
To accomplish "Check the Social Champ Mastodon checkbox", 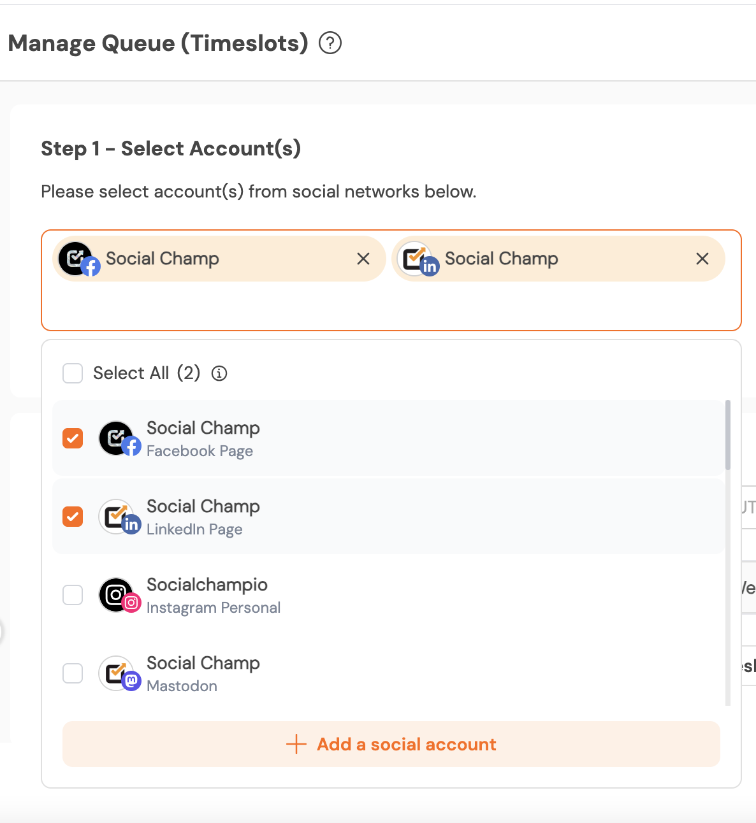I will (73, 673).
